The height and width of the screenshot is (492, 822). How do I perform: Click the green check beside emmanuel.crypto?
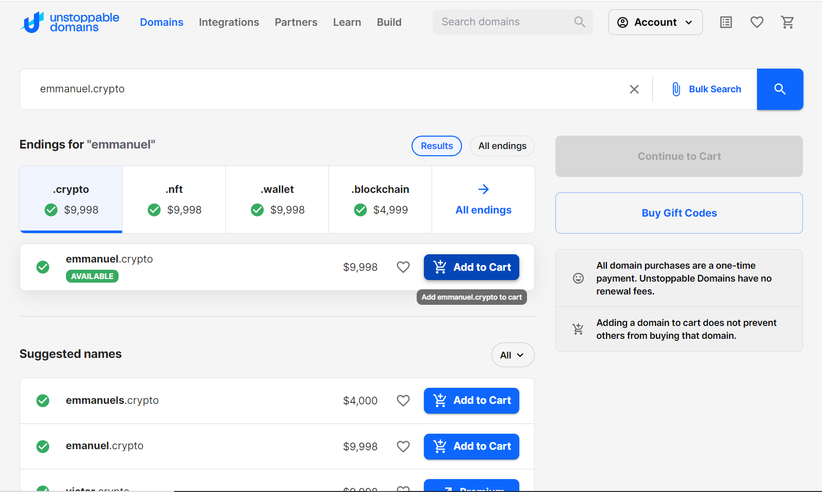click(43, 267)
